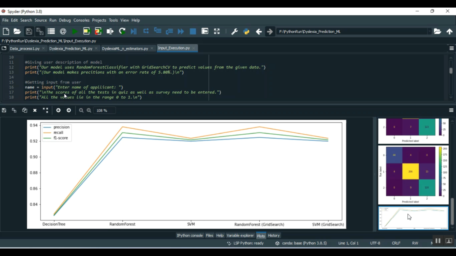The width and height of the screenshot is (456, 256).
Task: Select the confusion matrix plot thumbnail
Action: [x=413, y=175]
